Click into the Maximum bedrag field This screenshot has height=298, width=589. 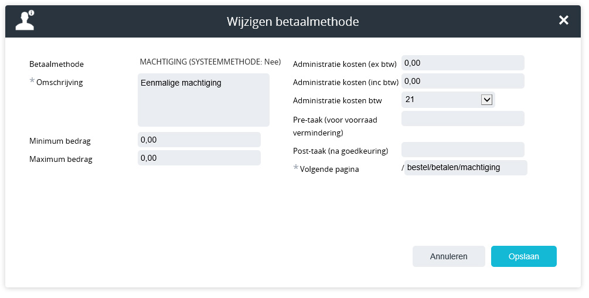click(x=199, y=158)
